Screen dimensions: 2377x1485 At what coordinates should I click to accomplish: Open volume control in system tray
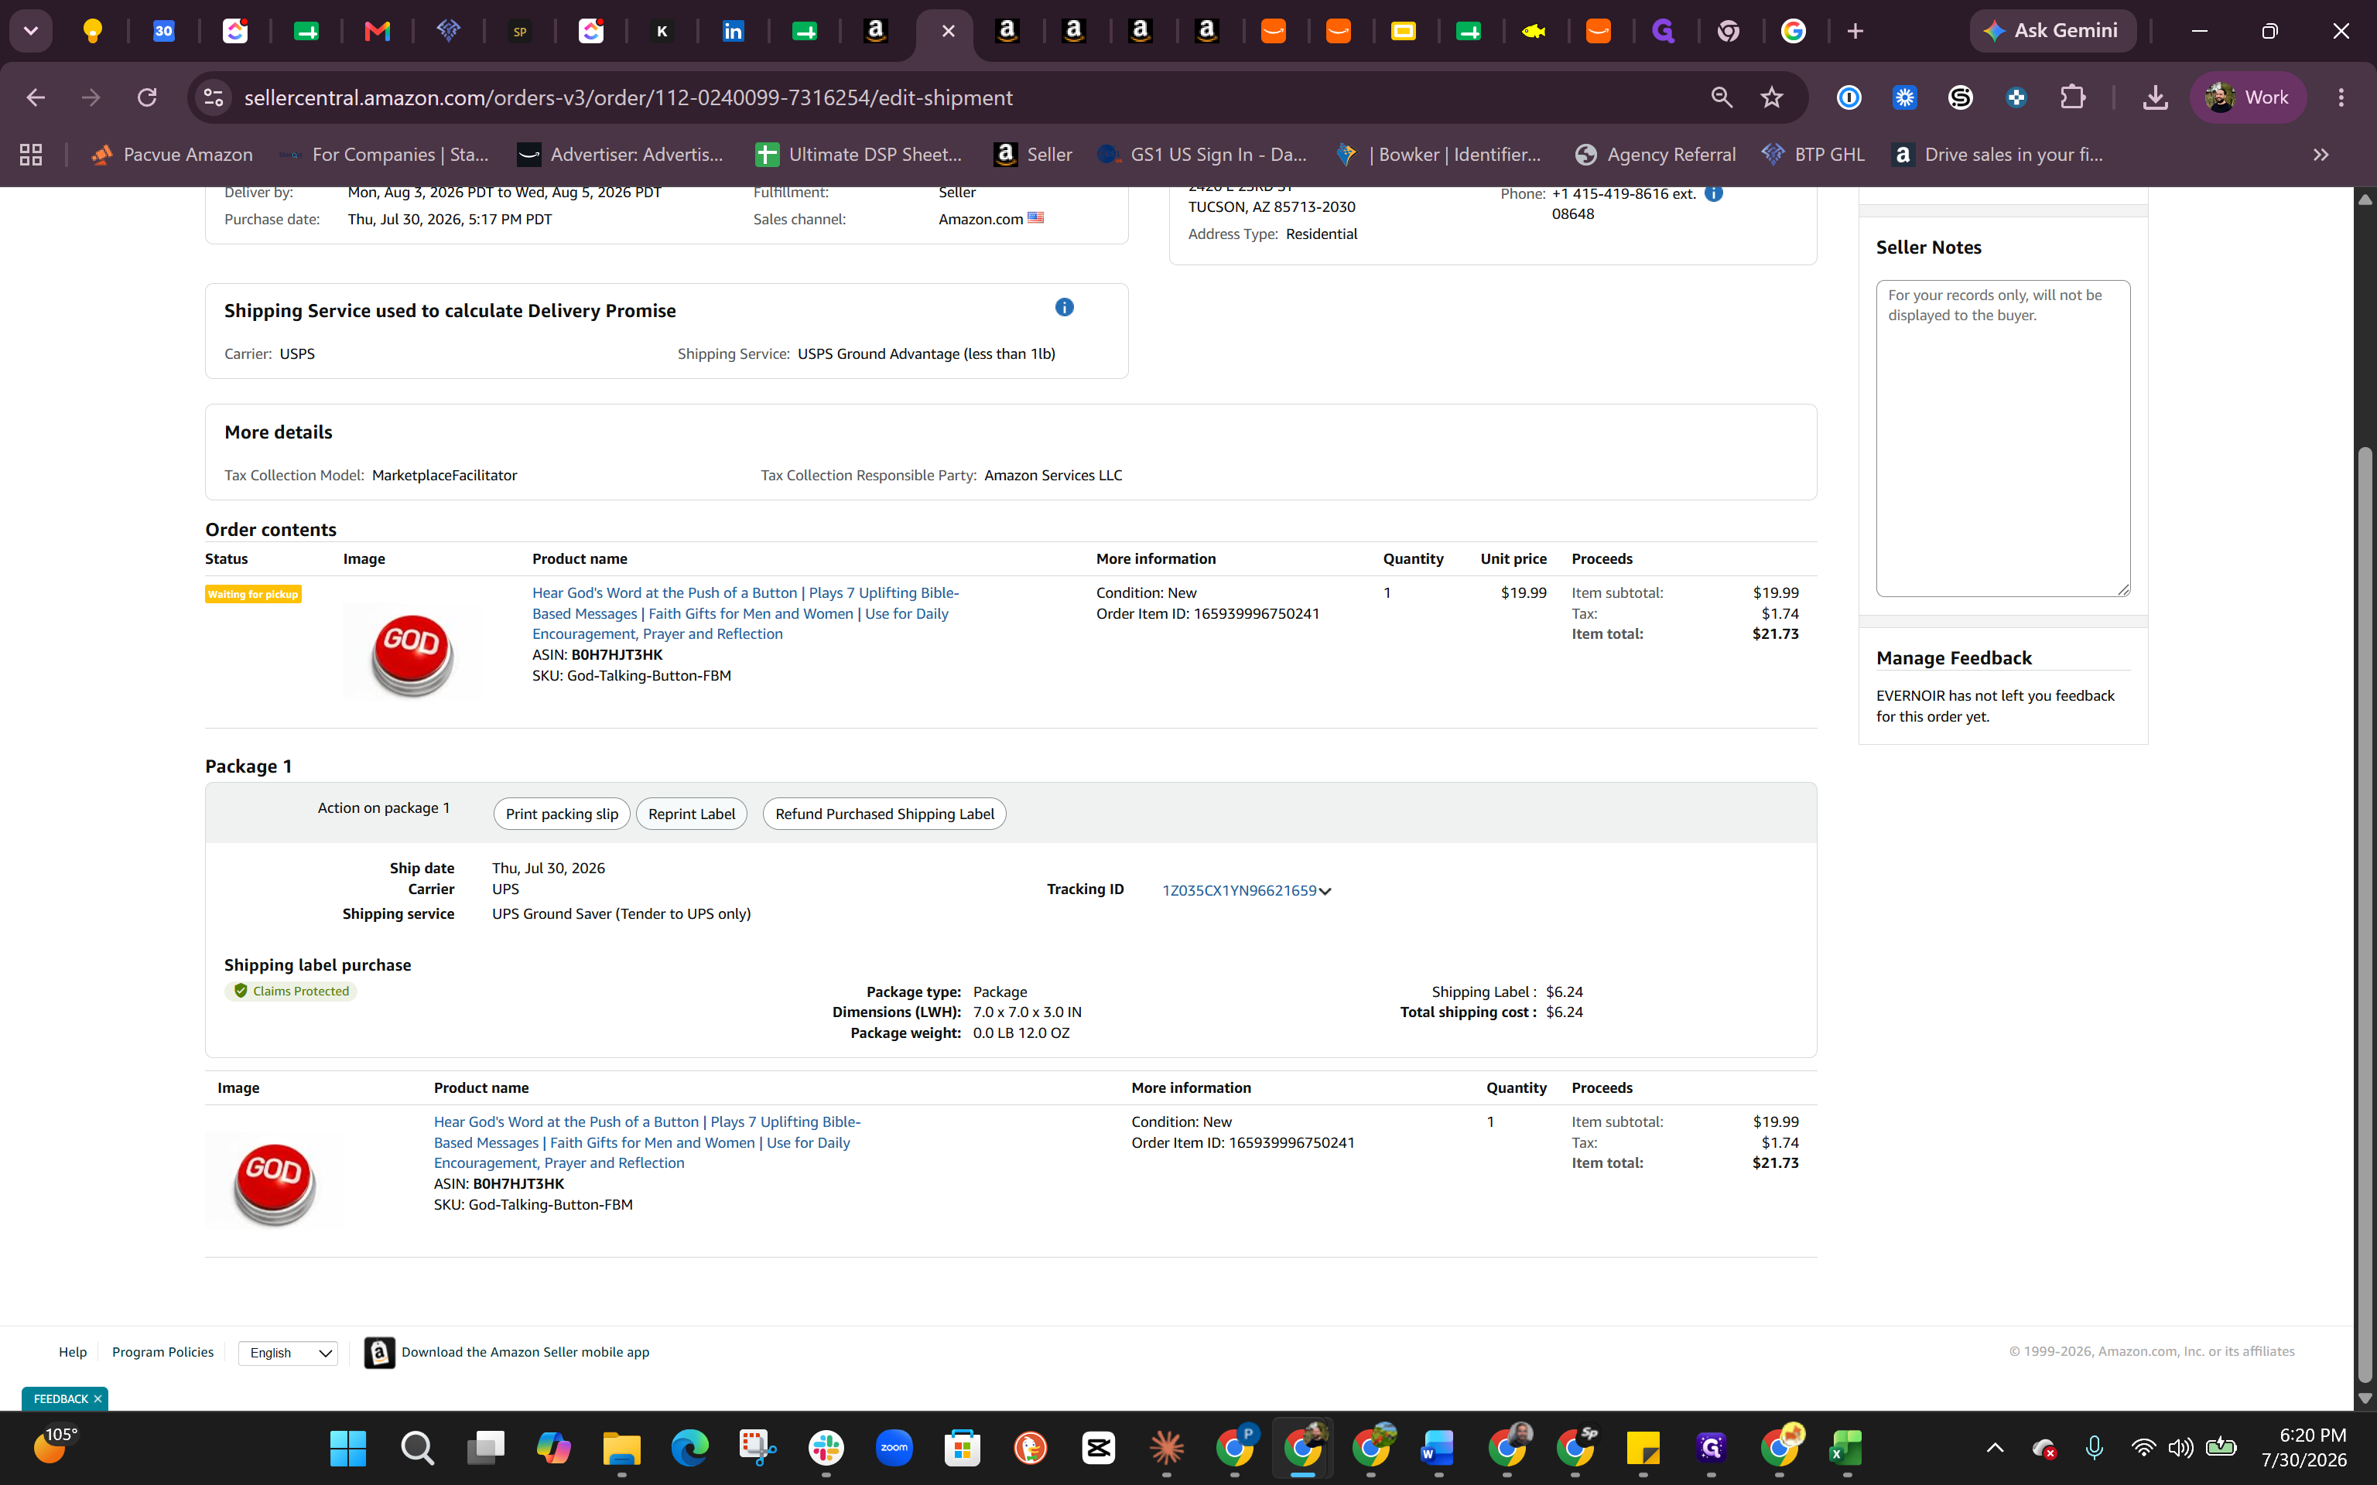point(2180,1448)
